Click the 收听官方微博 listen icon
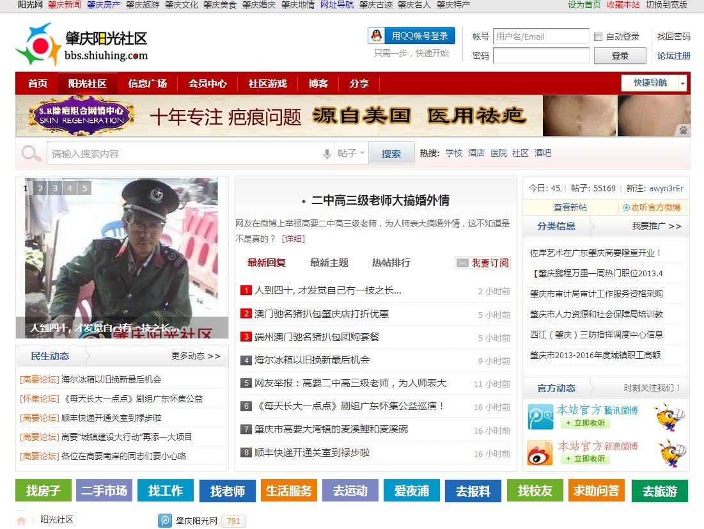704x529 pixels. pos(626,207)
